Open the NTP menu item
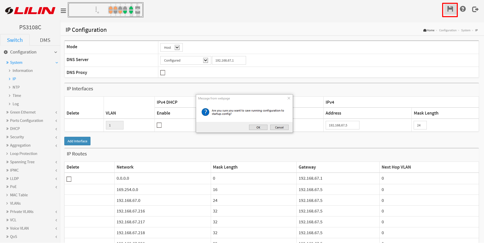The width and height of the screenshot is (484, 243). pyautogui.click(x=16, y=87)
